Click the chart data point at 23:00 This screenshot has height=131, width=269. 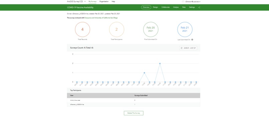[196, 82]
